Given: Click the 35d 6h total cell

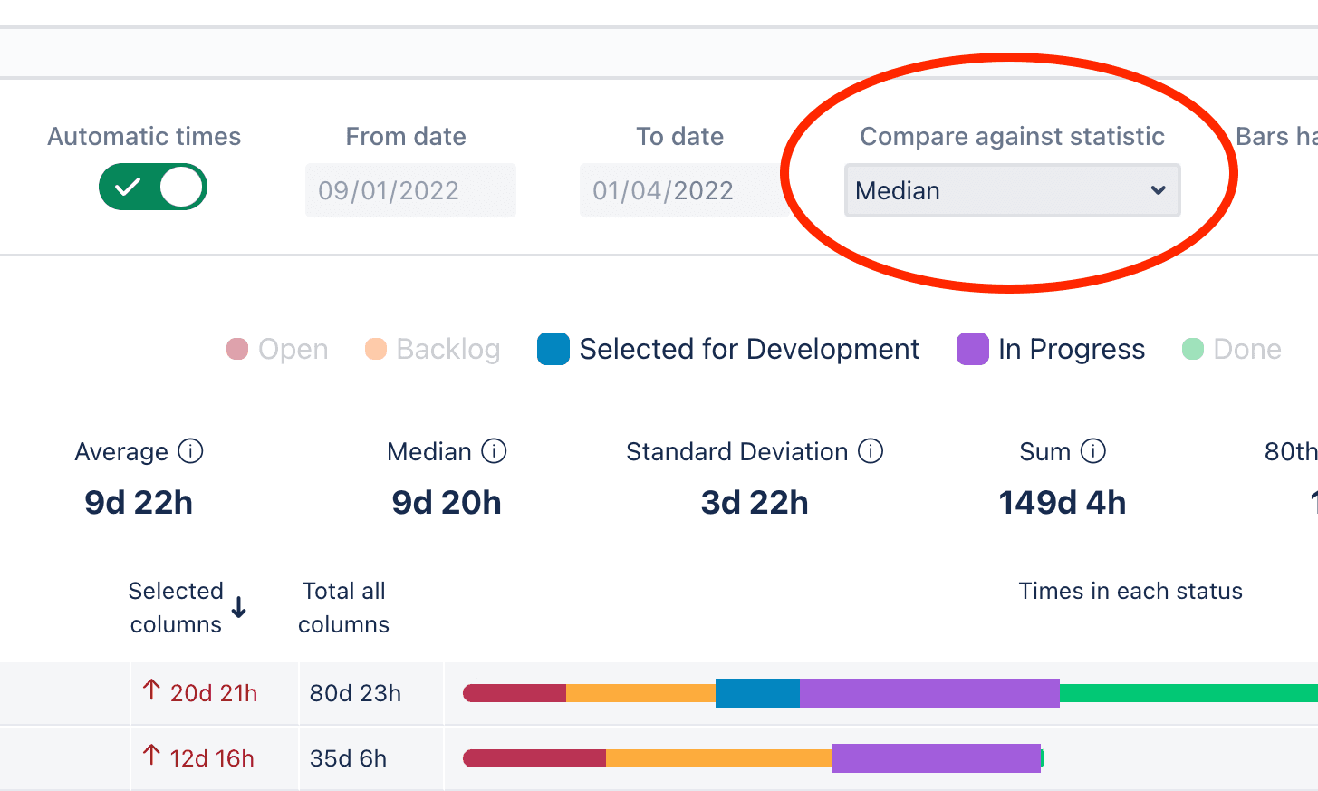Looking at the screenshot, I should tap(348, 758).
